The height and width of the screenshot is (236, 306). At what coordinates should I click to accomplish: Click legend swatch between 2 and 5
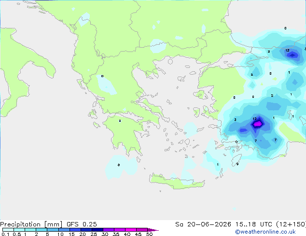point(42,230)
